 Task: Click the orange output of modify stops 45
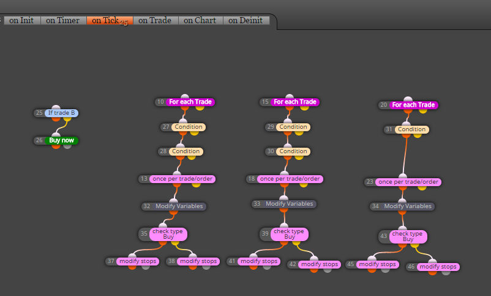(372, 270)
